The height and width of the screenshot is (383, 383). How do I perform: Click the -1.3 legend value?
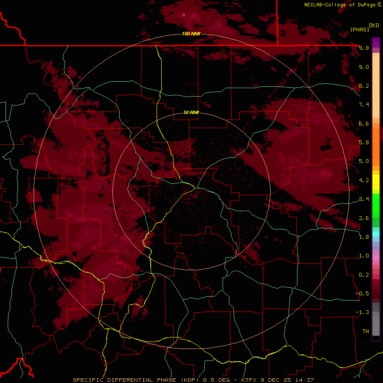point(363,312)
